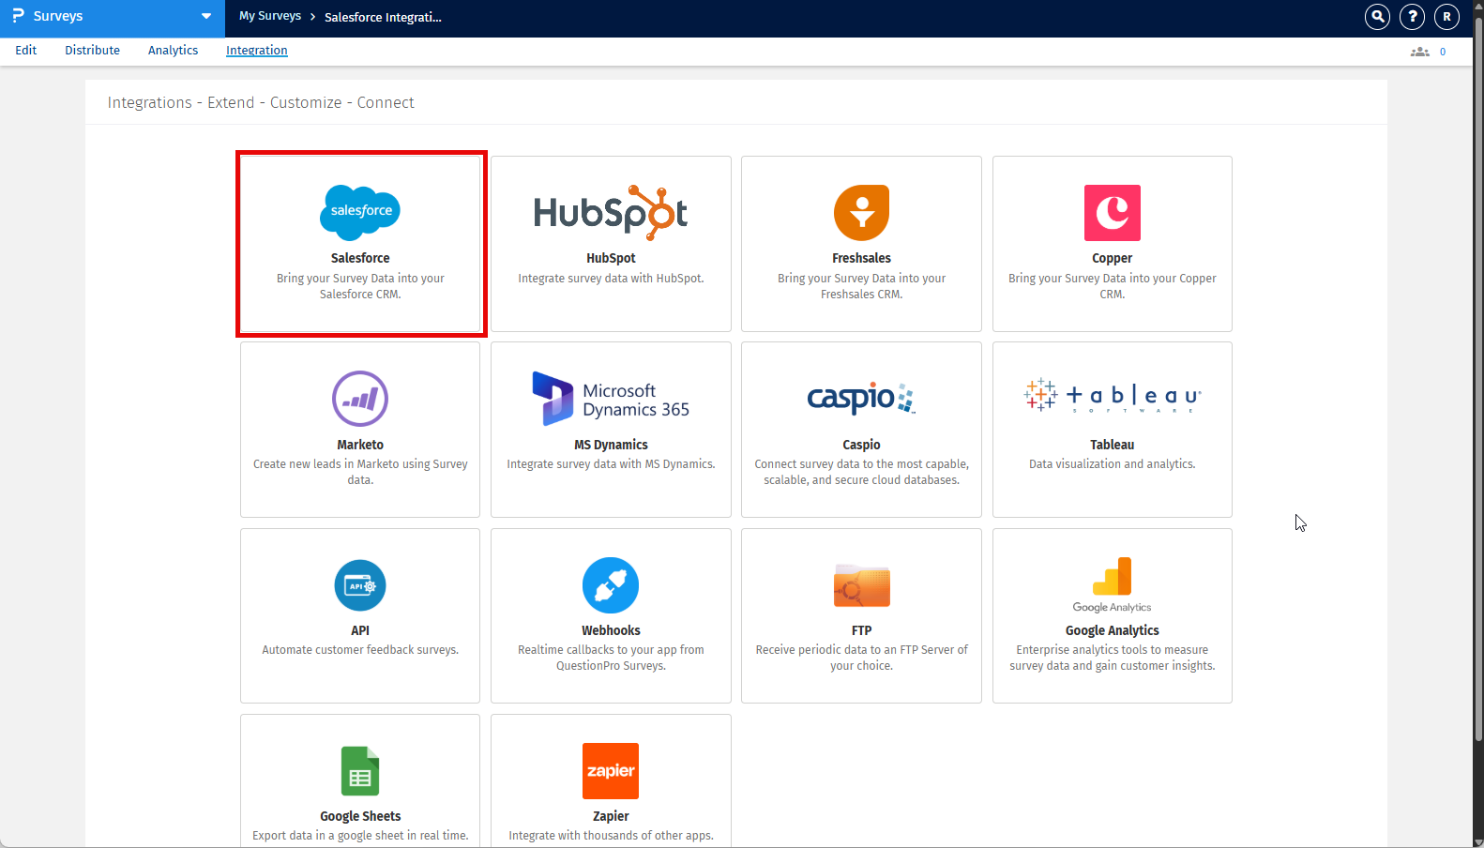Switch to the Analytics tab
Screen dimensions: 1484x848
(x=173, y=51)
